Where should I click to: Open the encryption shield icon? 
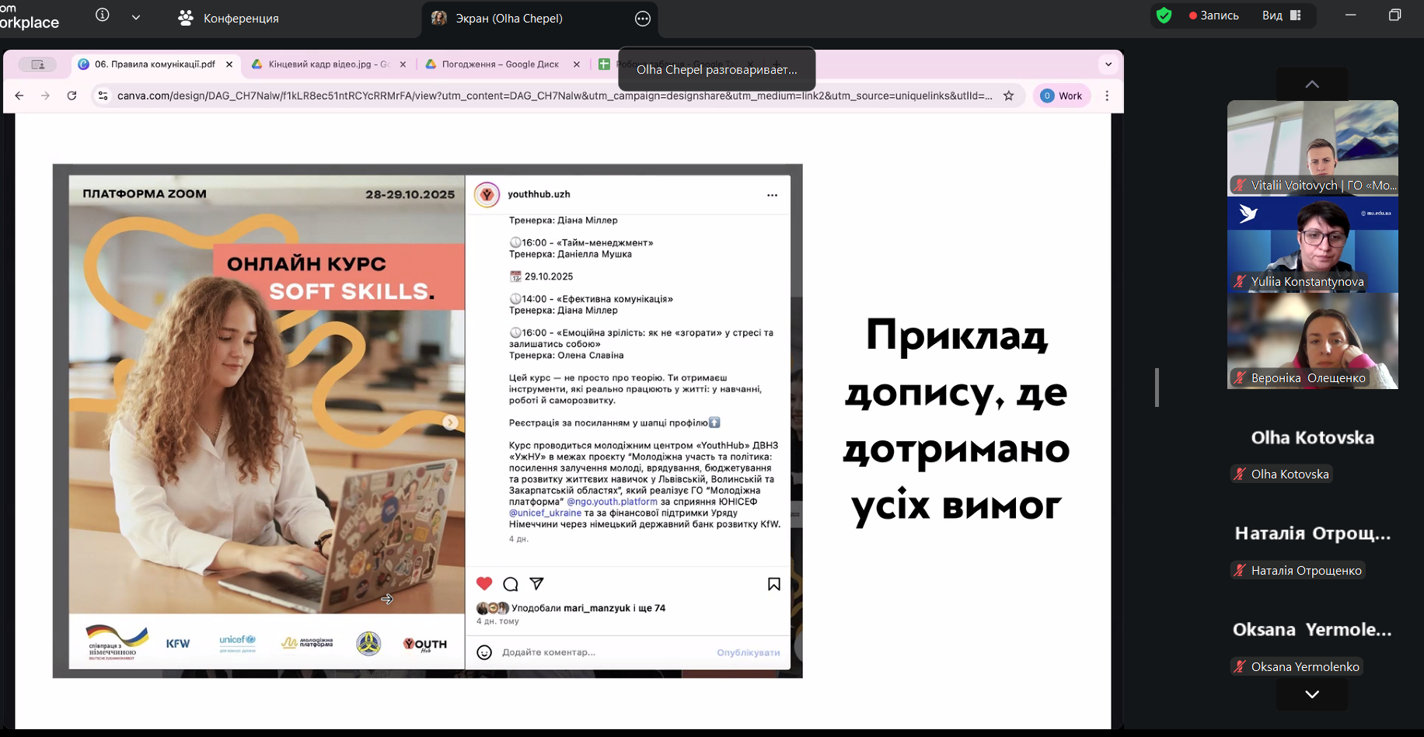(x=1164, y=16)
